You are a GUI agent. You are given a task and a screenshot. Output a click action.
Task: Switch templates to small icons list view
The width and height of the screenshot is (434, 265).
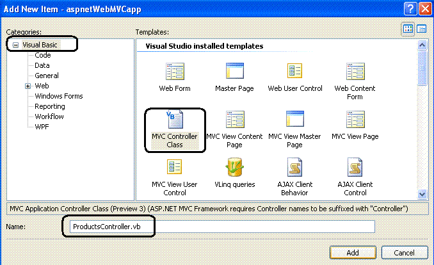[x=422, y=29]
